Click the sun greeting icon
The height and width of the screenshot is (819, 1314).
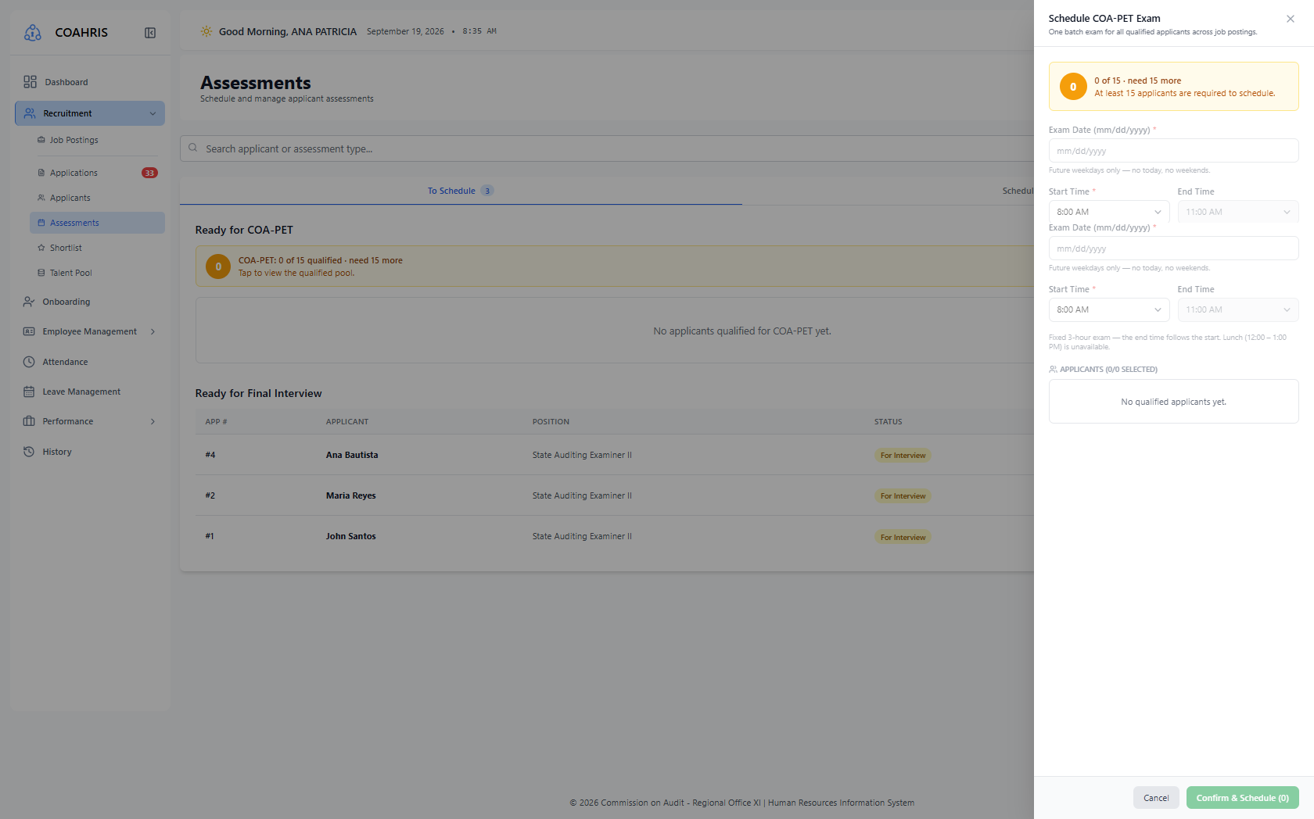coord(206,31)
